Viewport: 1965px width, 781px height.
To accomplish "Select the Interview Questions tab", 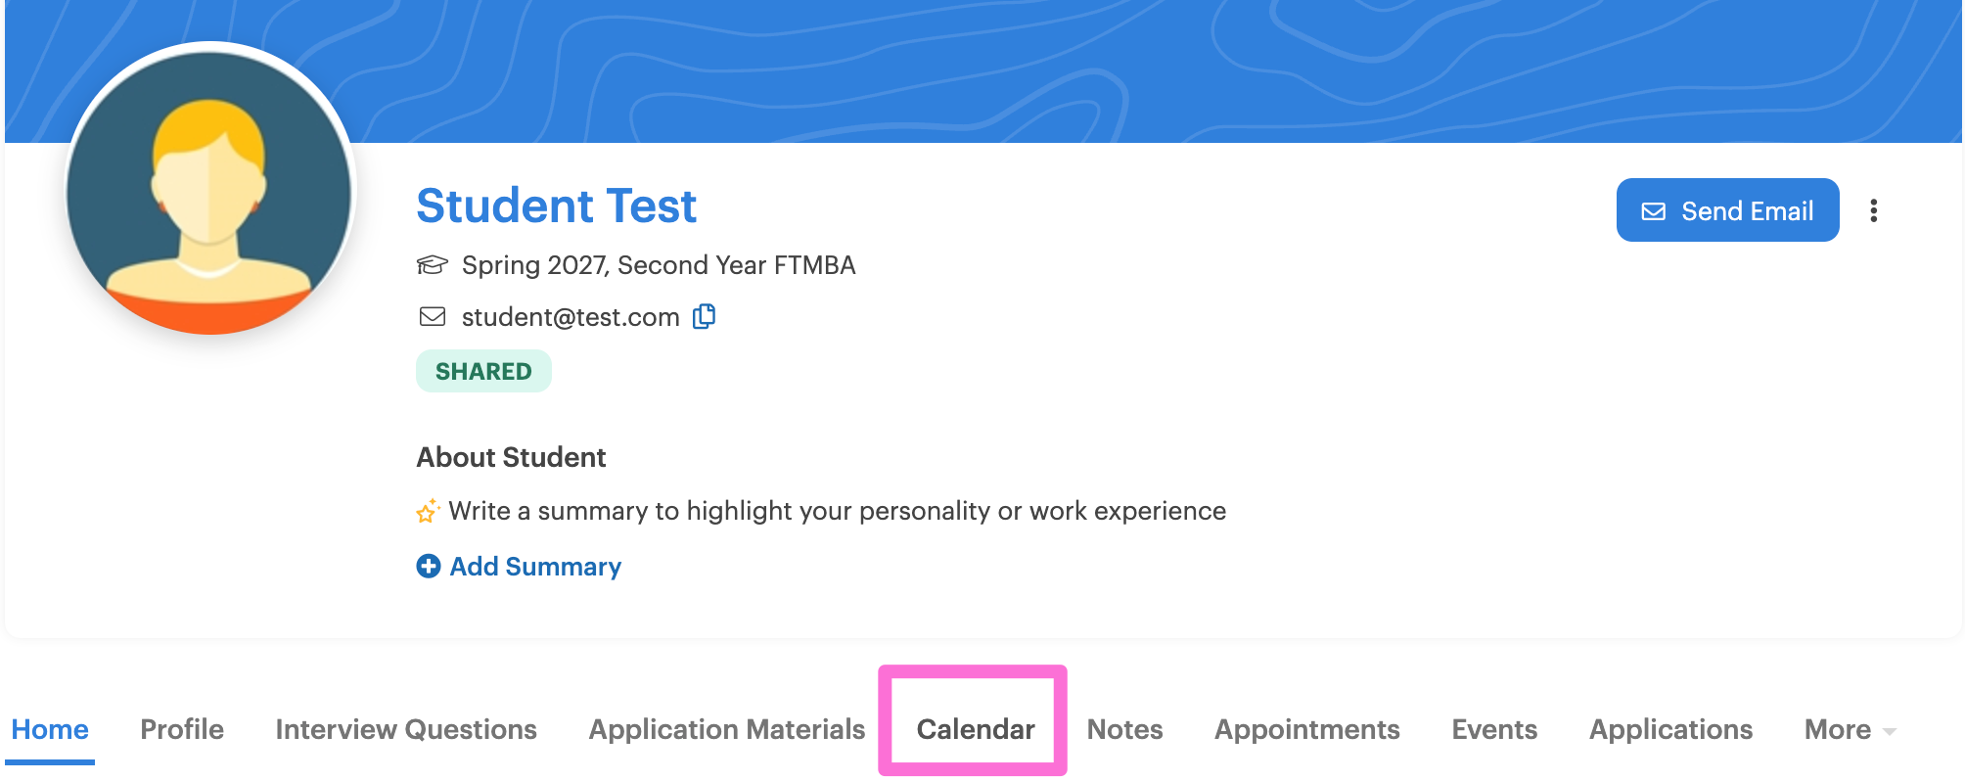I will click(x=406, y=729).
